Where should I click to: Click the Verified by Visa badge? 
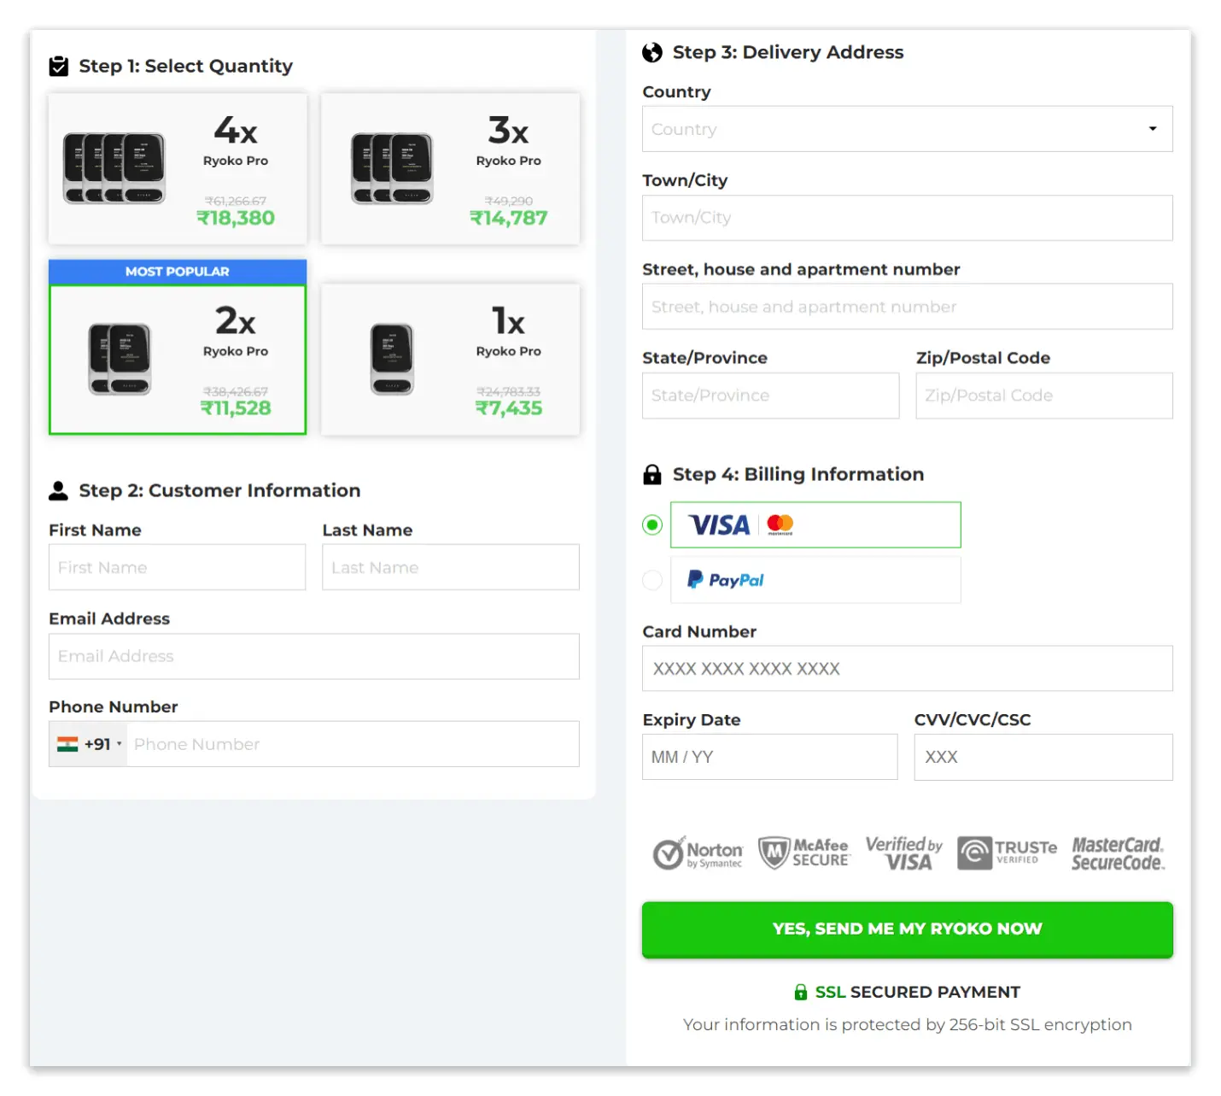tap(904, 853)
